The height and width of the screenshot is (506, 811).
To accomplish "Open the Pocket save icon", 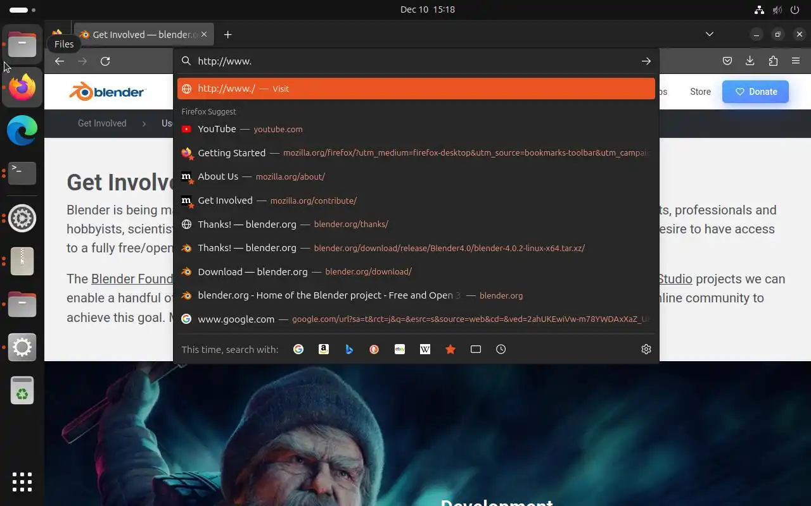I will pyautogui.click(x=727, y=61).
